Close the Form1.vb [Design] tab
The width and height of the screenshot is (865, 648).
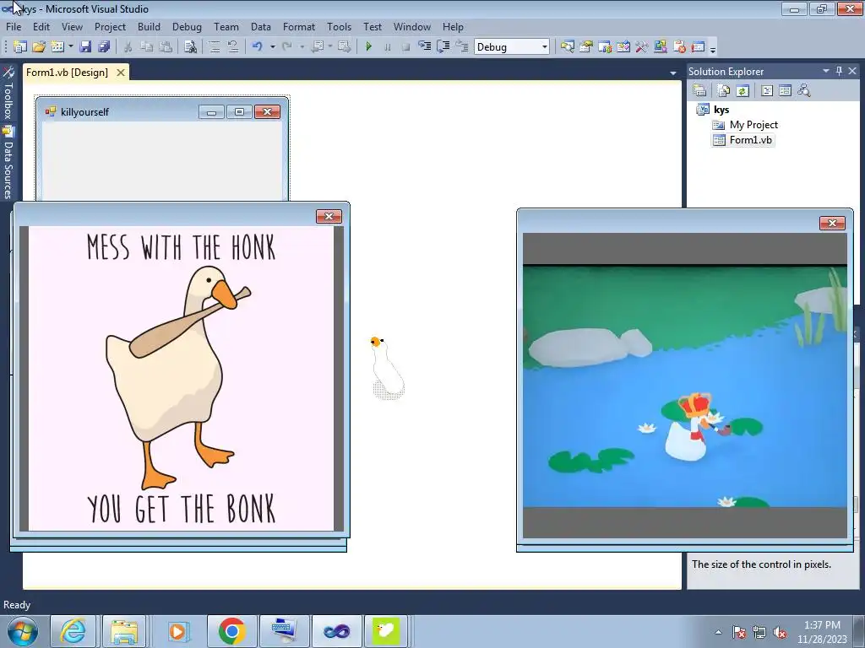[120, 73]
